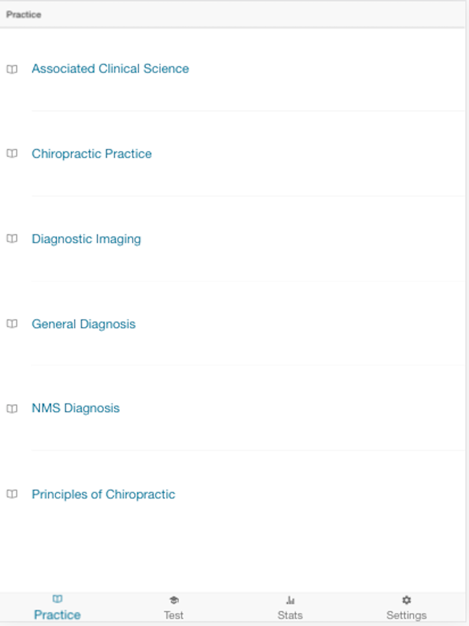The width and height of the screenshot is (469, 626).
Task: Click the Practice header bar
Action: click(x=23, y=13)
